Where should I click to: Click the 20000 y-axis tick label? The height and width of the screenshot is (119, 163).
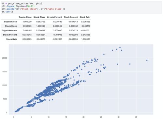click(x=5, y=58)
